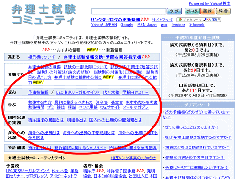The image size is (239, 179).
Task: Click the green P bookmark icon
Action: [180, 20]
